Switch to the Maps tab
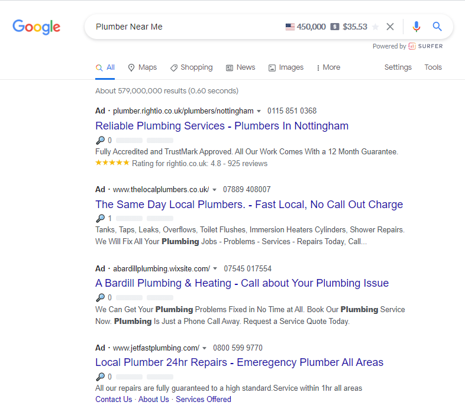 coord(143,67)
